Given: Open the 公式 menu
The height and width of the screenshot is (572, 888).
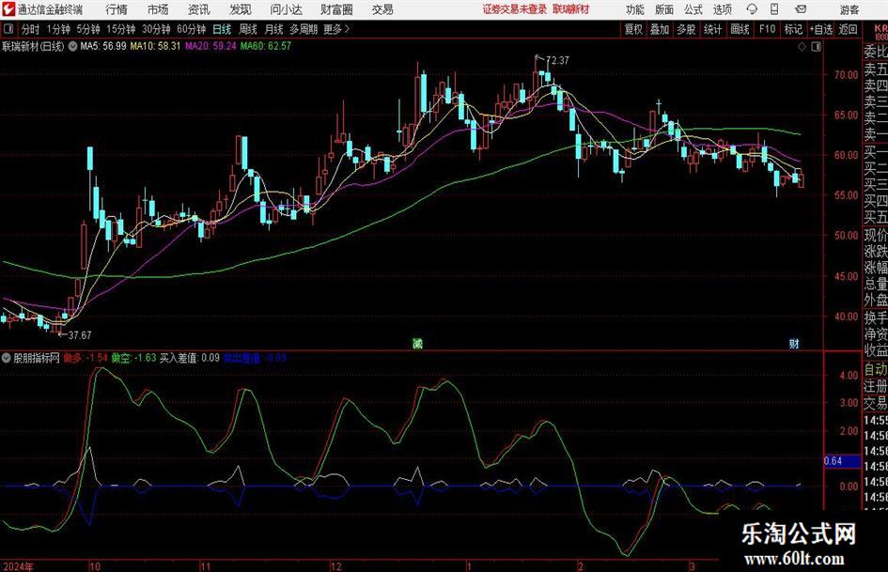Looking at the screenshot, I should [693, 9].
